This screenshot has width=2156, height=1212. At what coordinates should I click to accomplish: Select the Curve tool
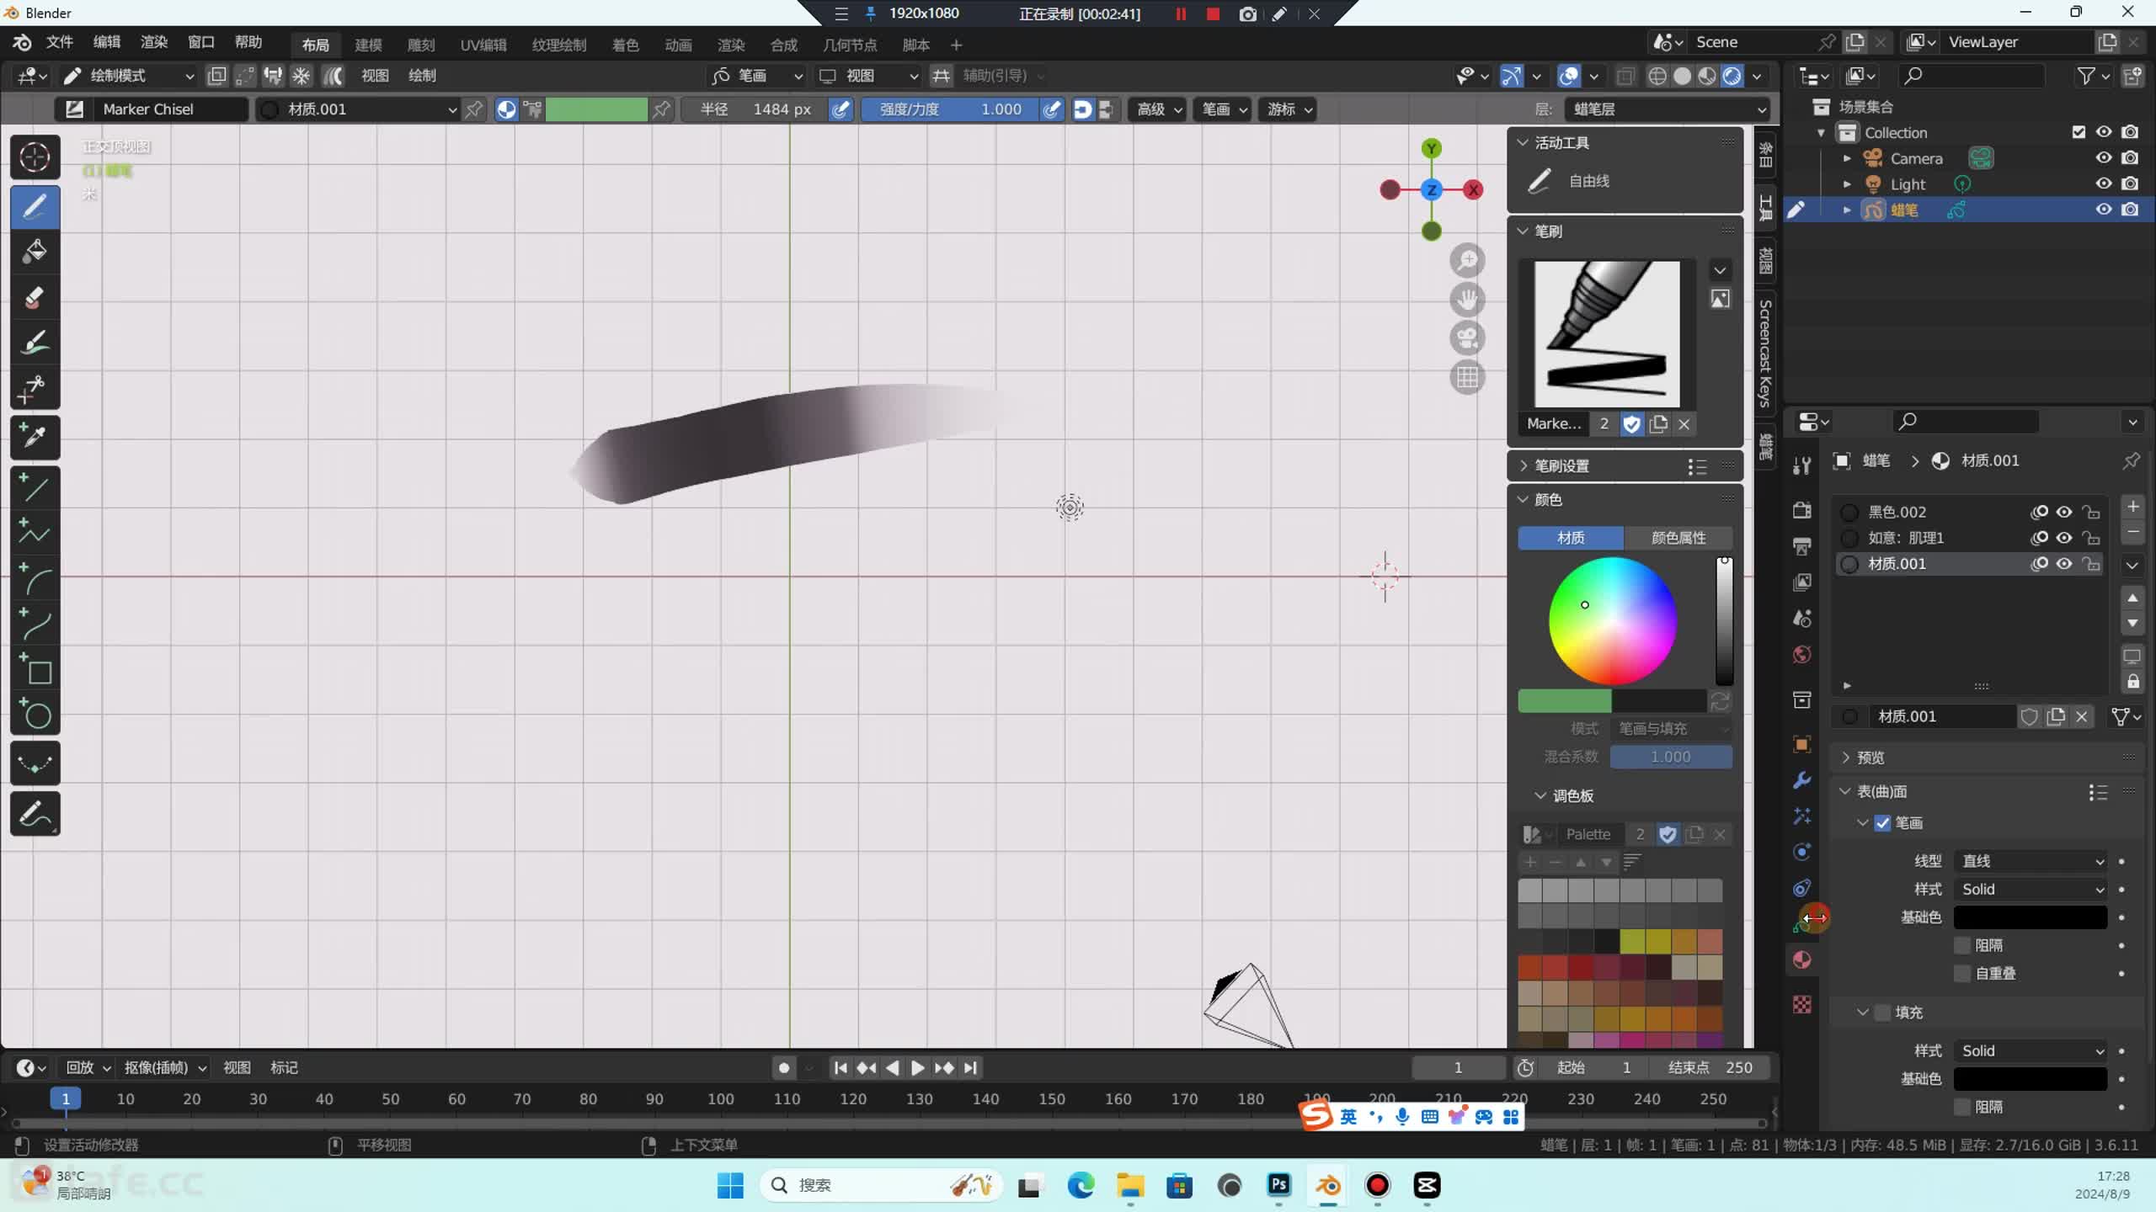(35, 625)
